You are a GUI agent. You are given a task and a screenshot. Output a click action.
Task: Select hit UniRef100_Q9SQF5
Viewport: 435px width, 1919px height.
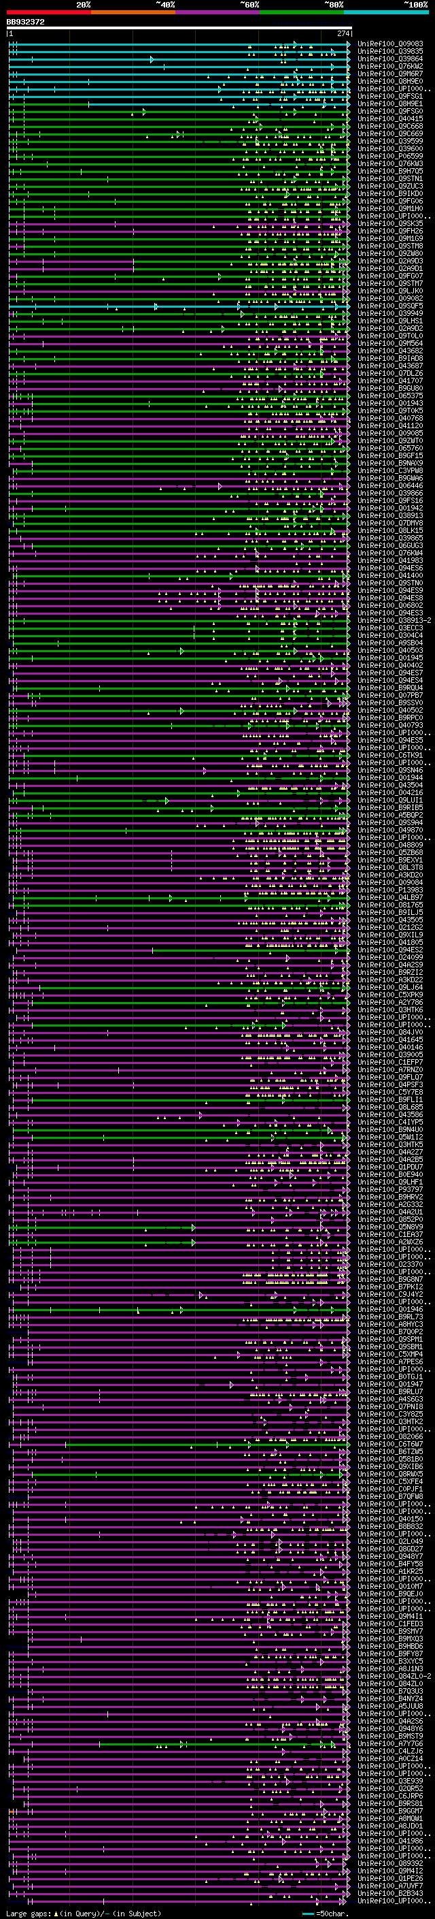click(x=390, y=306)
